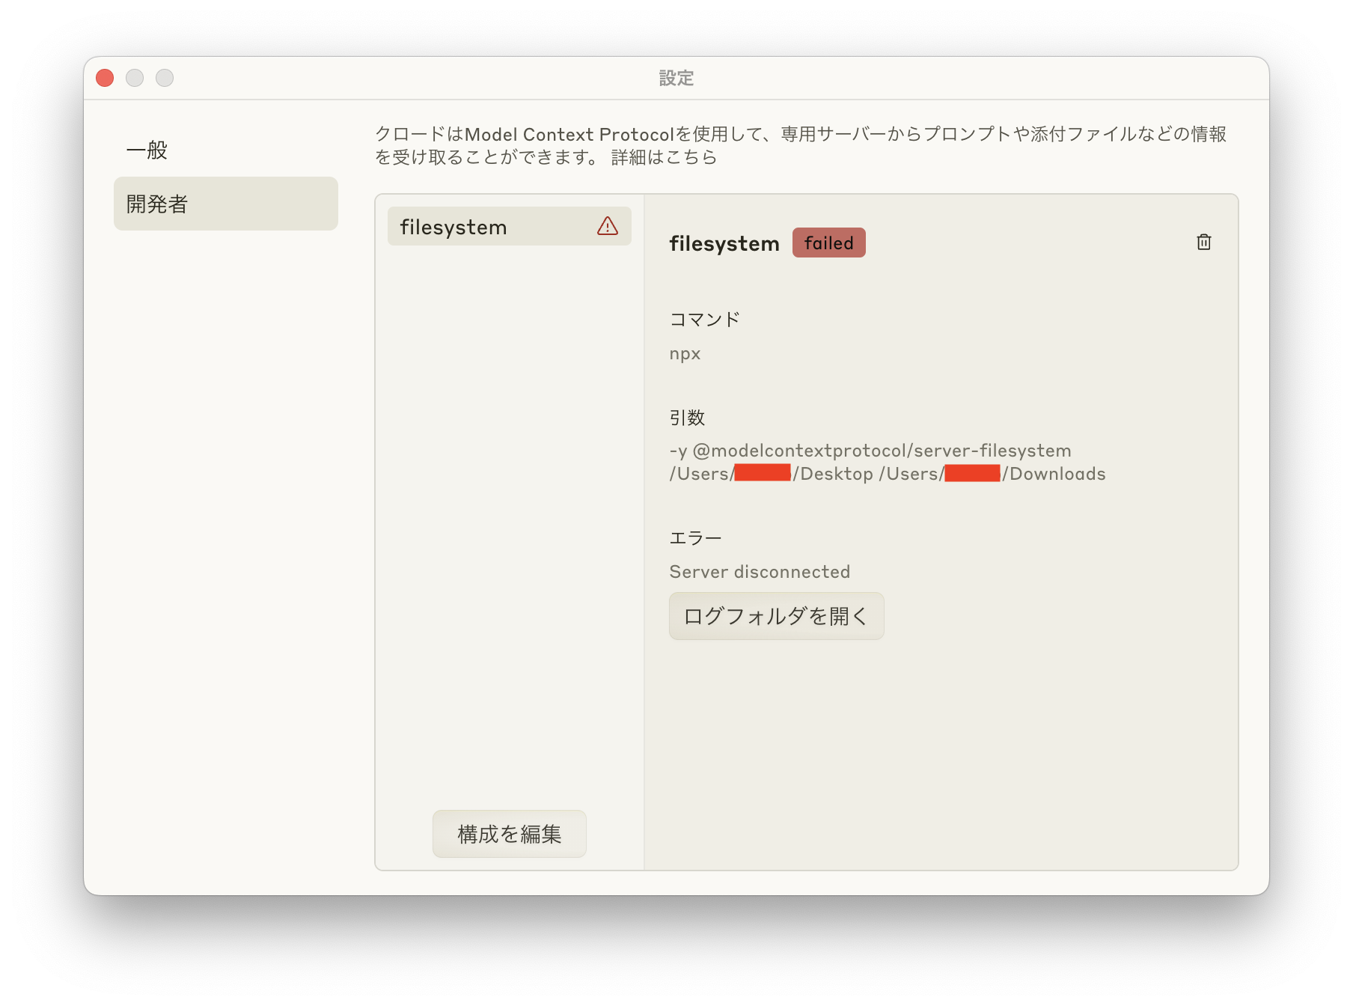1353x1006 pixels.
Task: Click ログフォルダを開く button
Action: coord(777,616)
